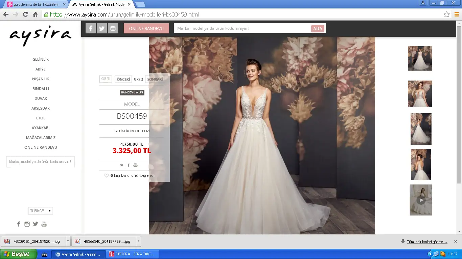Like the product with heart icon
The height and width of the screenshot is (259, 462).
coord(107,175)
